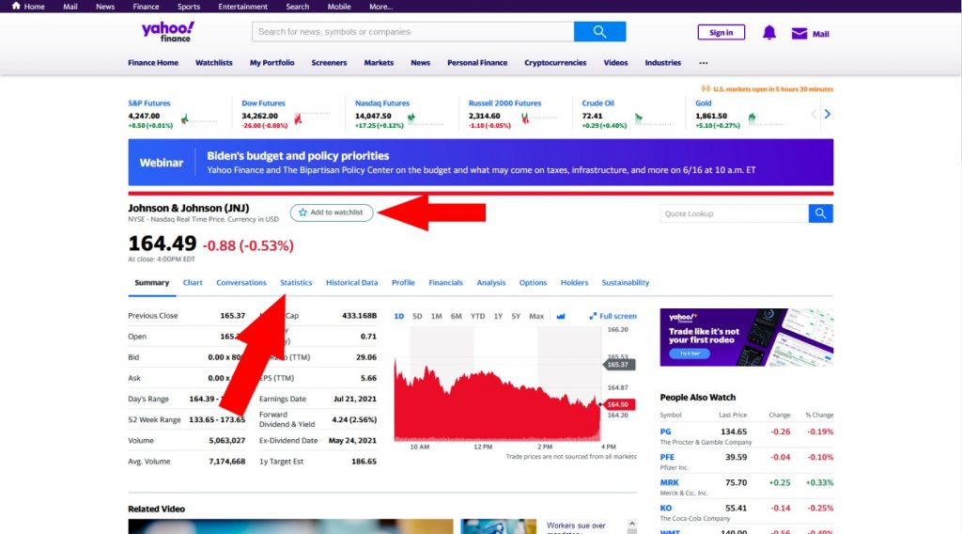Open the Chart tab
This screenshot has height=534, width=962.
(x=193, y=282)
